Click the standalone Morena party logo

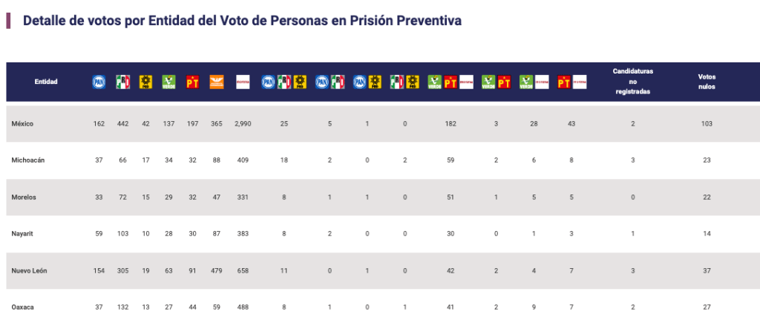click(x=243, y=82)
